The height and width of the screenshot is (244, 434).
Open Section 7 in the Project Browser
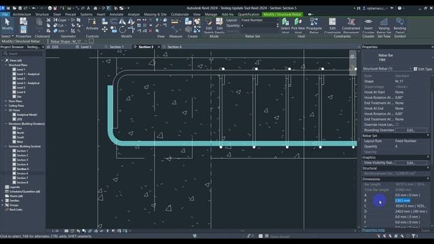coord(22,178)
